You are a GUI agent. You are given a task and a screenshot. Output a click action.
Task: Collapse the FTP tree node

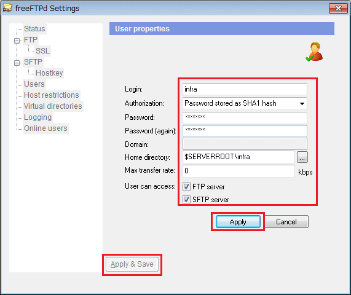point(17,41)
